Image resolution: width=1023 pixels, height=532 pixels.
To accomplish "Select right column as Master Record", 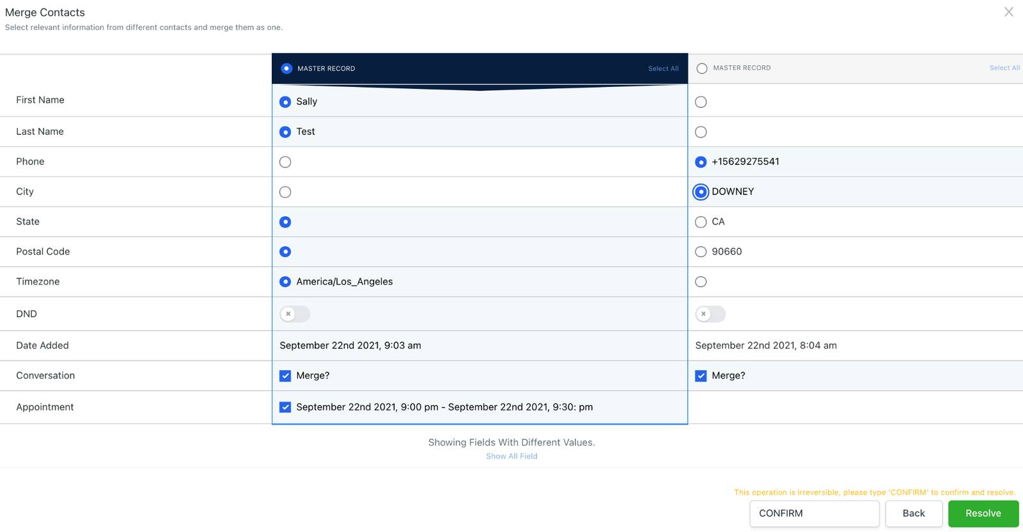I will 702,68.
